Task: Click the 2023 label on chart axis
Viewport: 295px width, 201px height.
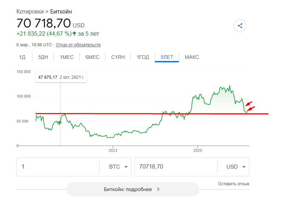Action: coord(113,151)
